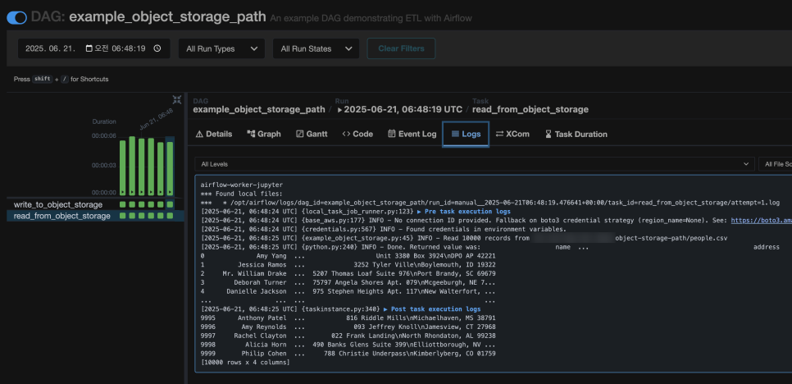Collapse the grid panel with the shrink icon
This screenshot has width=792, height=384.
pos(177,100)
